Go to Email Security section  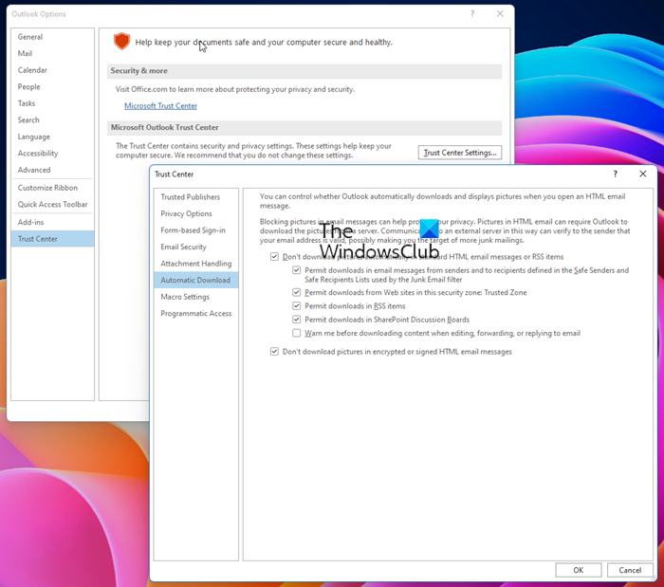tap(196, 247)
